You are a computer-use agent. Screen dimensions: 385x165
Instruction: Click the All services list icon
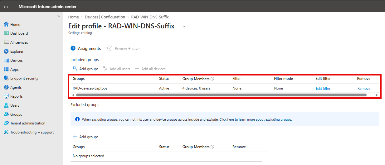click(x=6, y=42)
